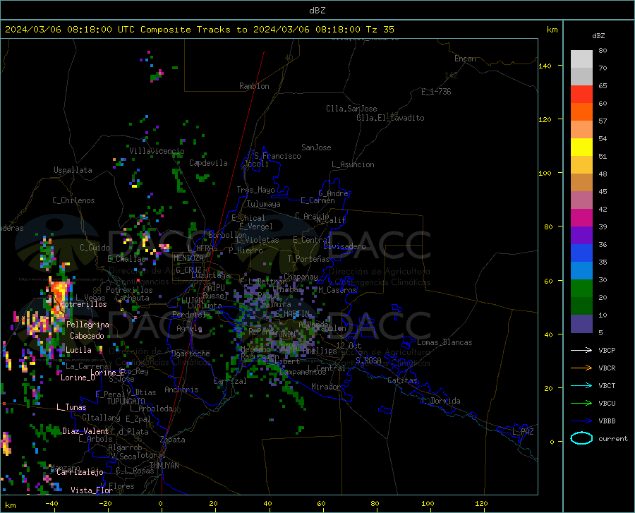Click the 'dBZ' heading above color legend
Image resolution: width=635 pixels, height=513 pixels.
[598, 35]
